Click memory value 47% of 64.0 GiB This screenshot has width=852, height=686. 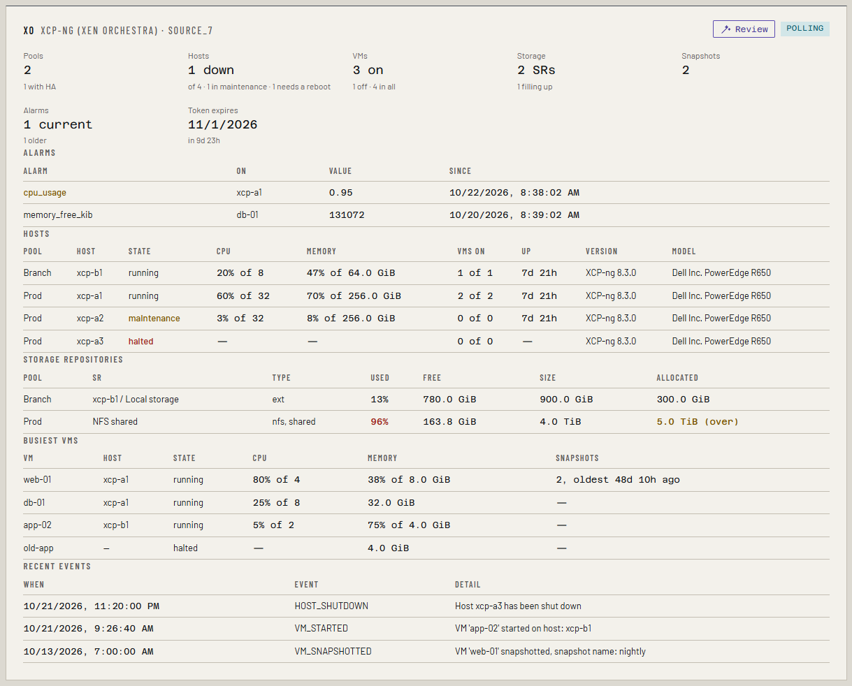(351, 273)
